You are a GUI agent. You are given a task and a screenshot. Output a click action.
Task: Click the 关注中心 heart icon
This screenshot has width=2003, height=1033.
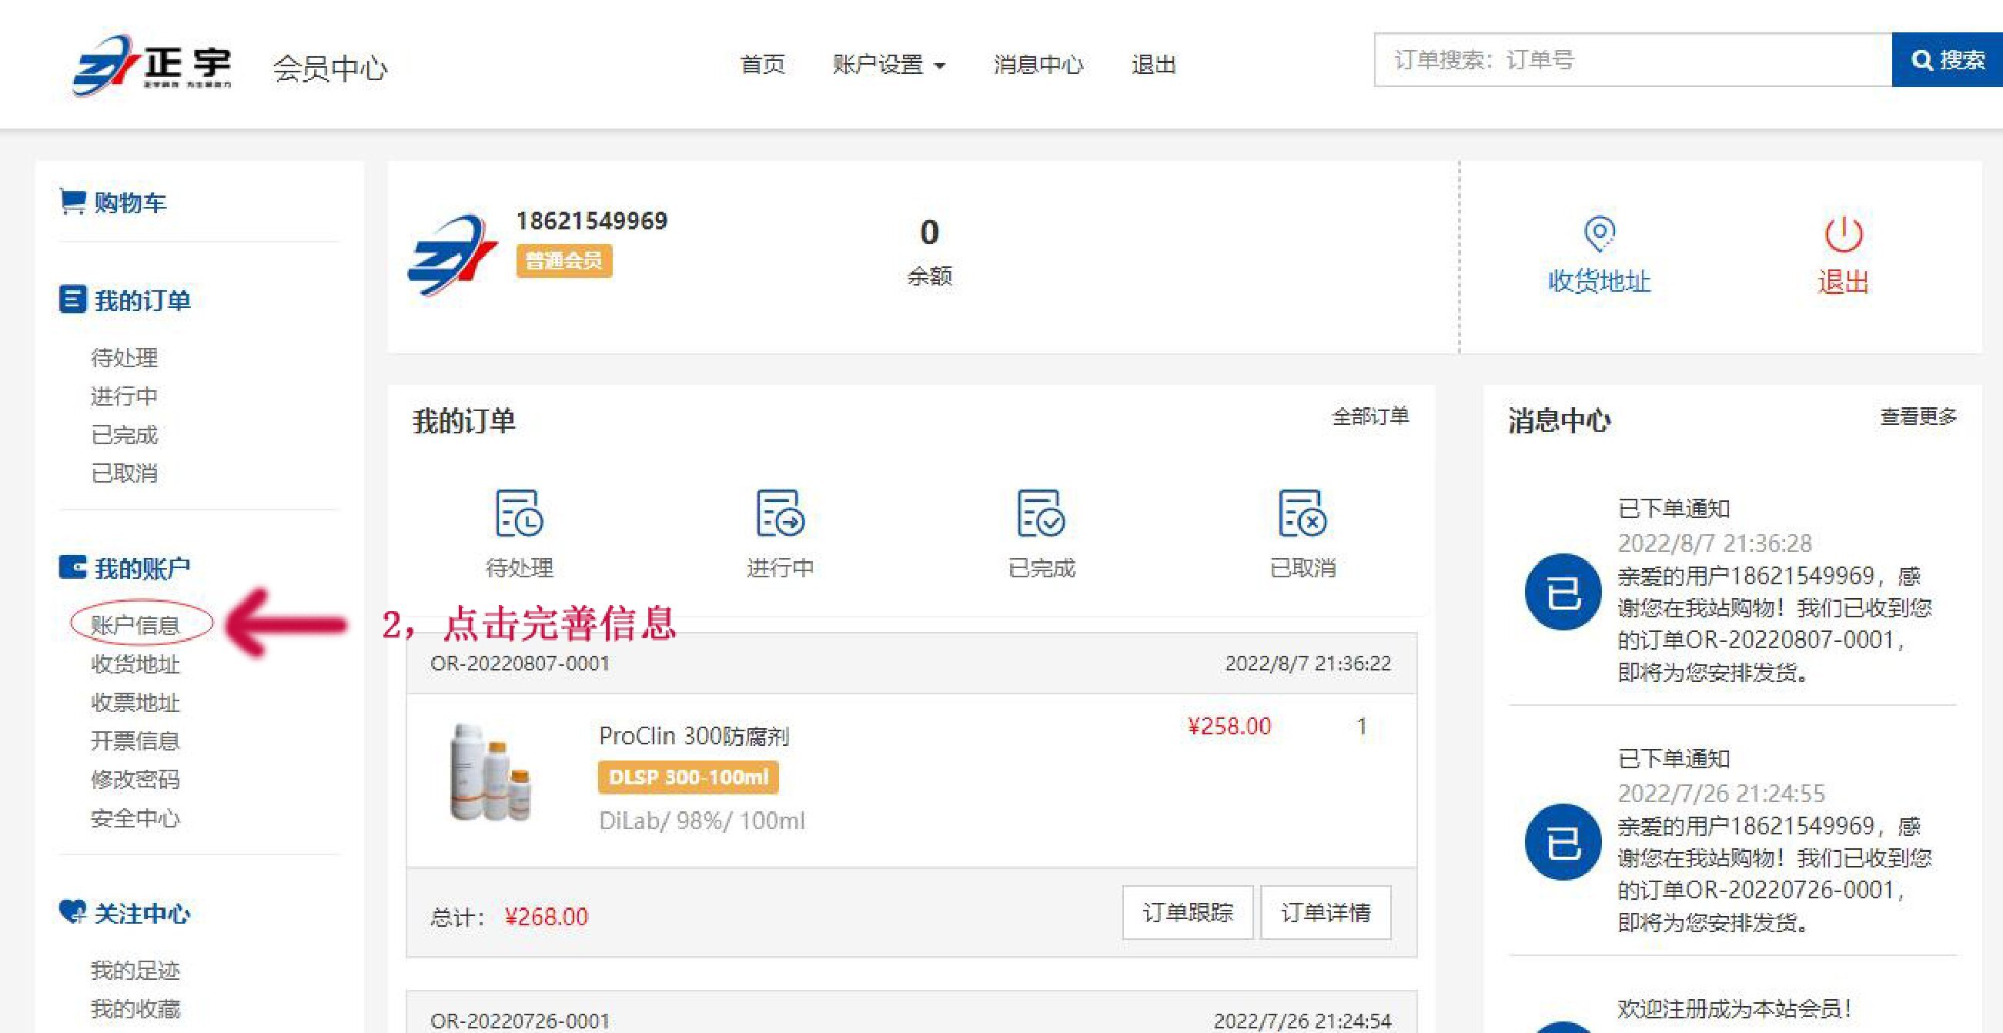(72, 911)
